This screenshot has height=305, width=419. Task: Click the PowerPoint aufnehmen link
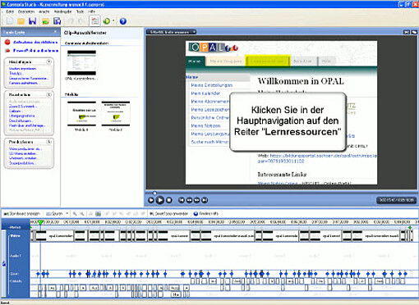pos(35,51)
